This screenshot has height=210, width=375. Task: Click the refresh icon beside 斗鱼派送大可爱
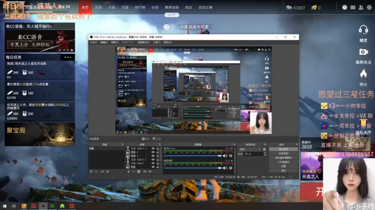(166, 27)
